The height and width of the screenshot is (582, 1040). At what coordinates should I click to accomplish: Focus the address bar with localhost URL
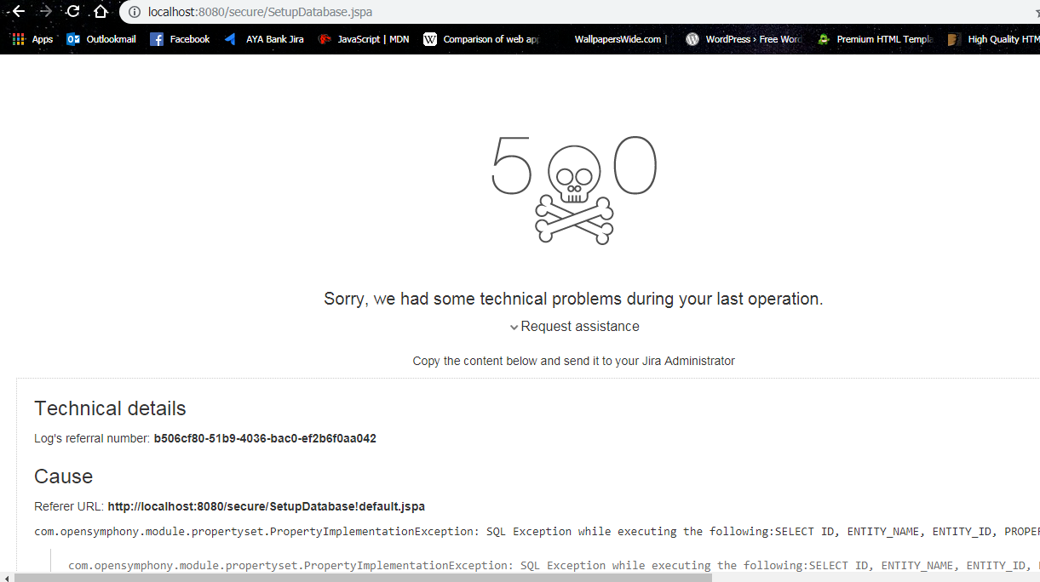(579, 12)
